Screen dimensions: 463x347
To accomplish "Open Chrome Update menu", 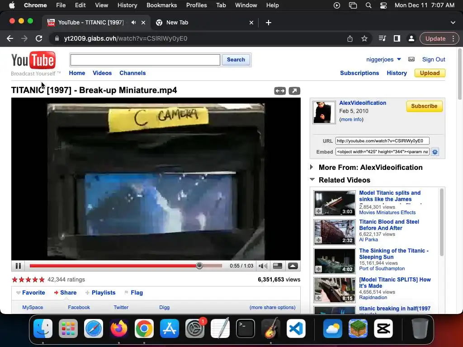I will [439, 38].
